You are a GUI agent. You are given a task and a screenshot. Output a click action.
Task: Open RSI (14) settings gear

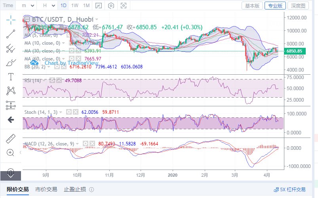click(x=52, y=80)
